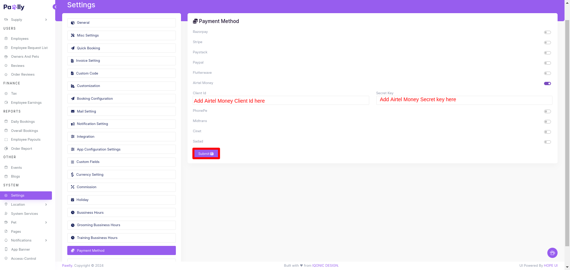Screen dimensions: 570x270
Task: Collapse the sidebar using arrow handle
Action: pos(55,7)
